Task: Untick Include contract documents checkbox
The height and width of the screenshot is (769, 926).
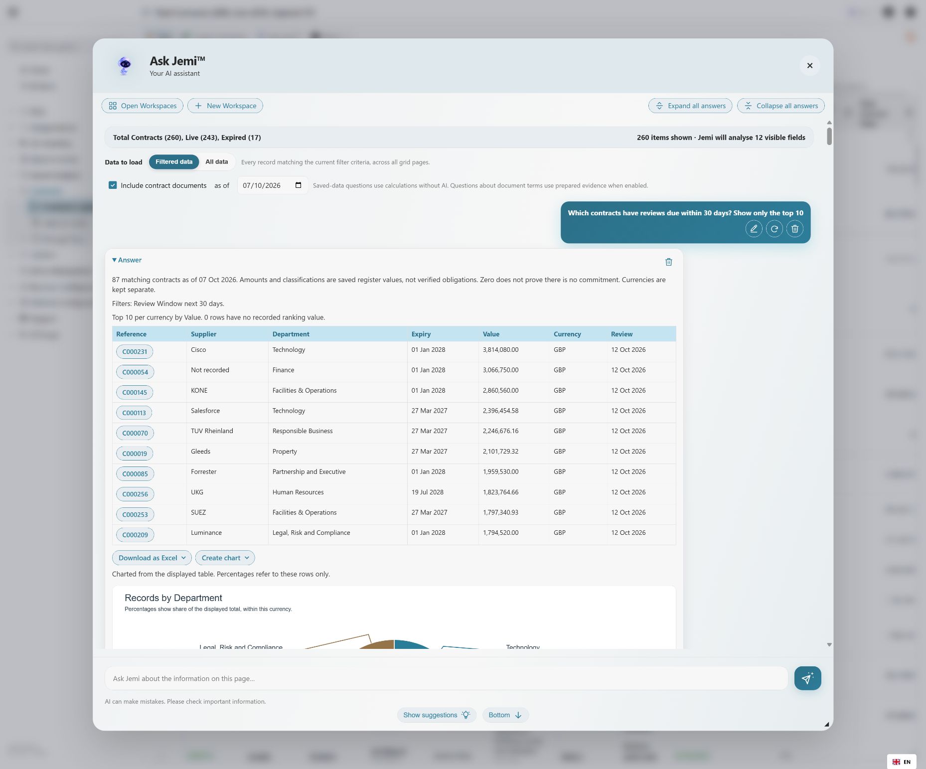Action: click(x=113, y=185)
